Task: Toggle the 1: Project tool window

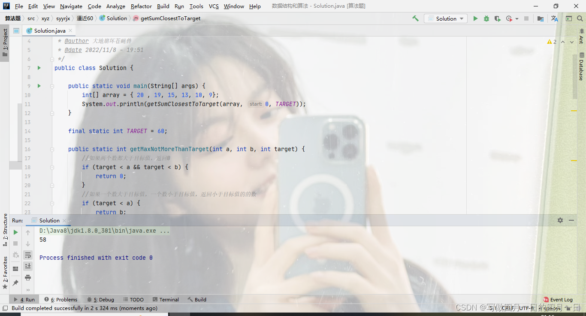Action: (x=5, y=43)
